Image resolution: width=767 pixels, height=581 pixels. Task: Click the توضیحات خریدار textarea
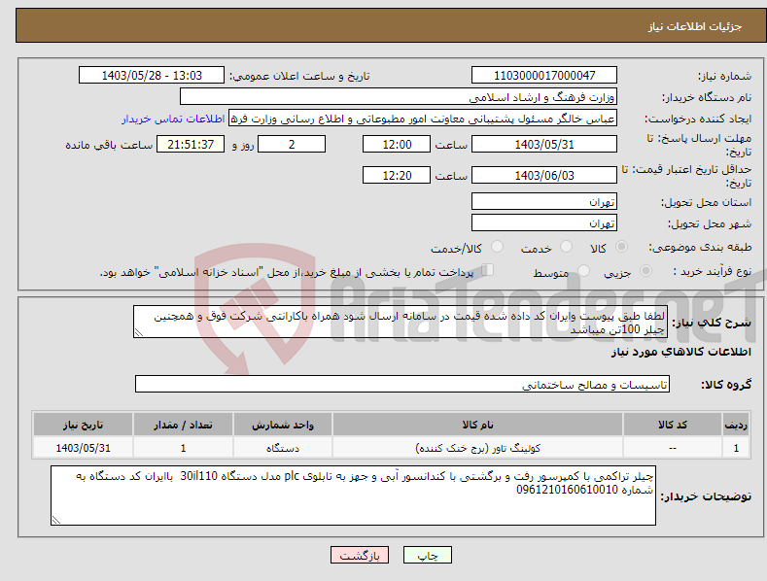tap(353, 496)
